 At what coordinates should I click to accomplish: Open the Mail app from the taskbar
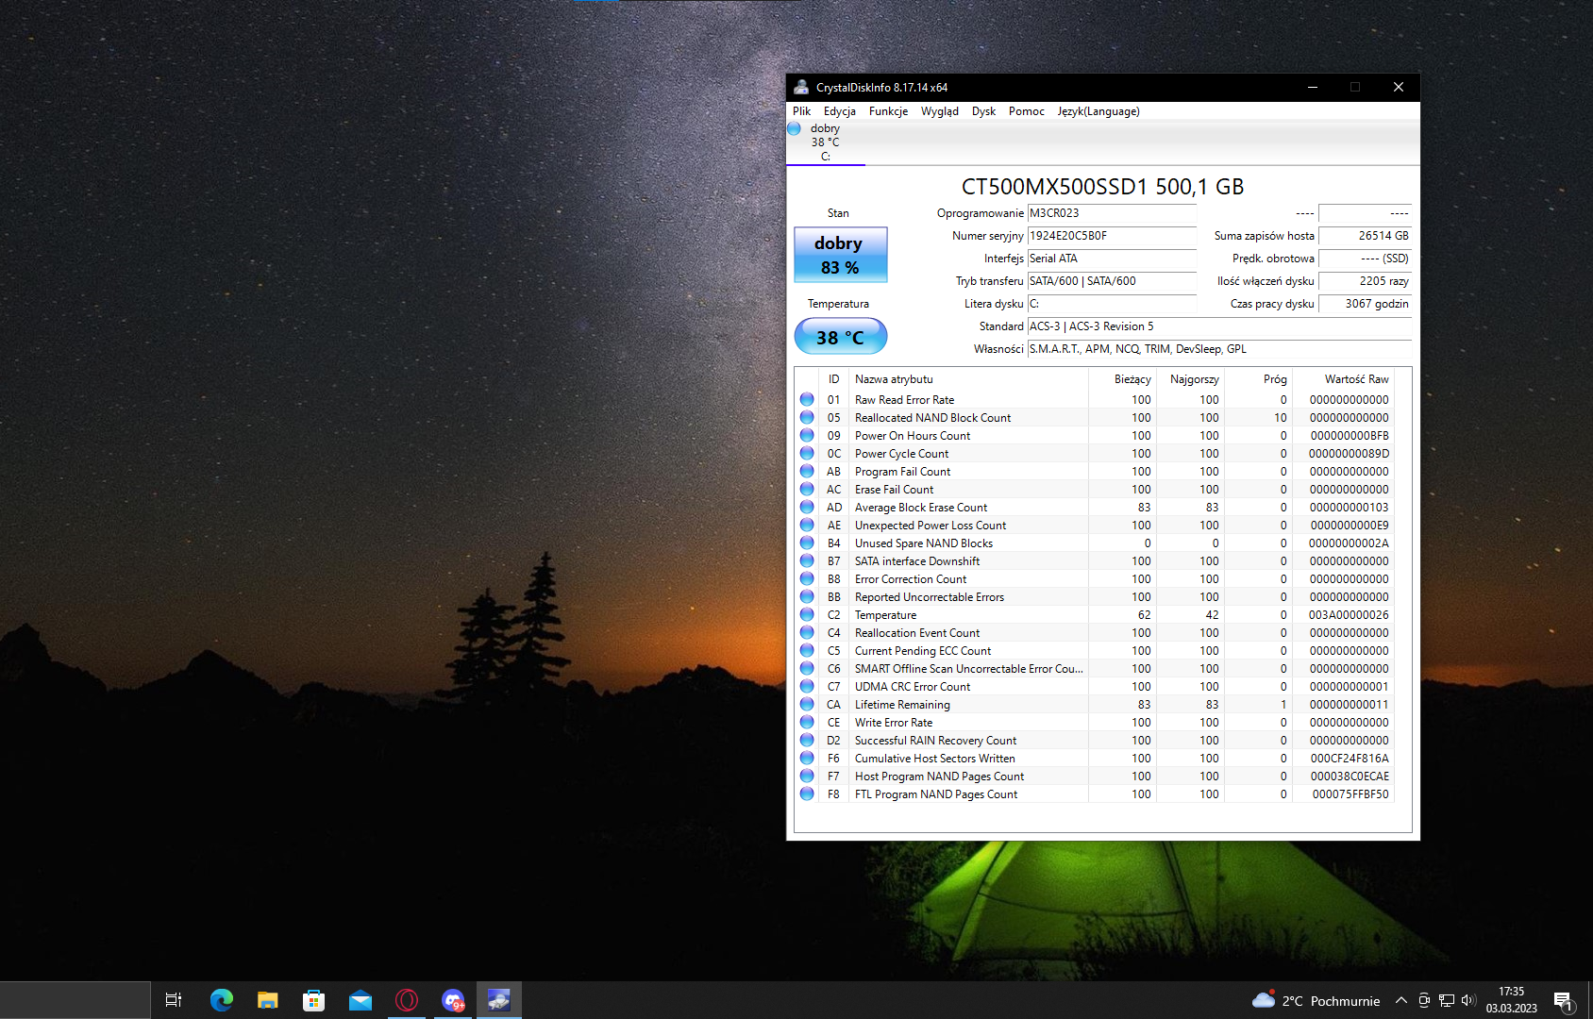pos(361,1000)
